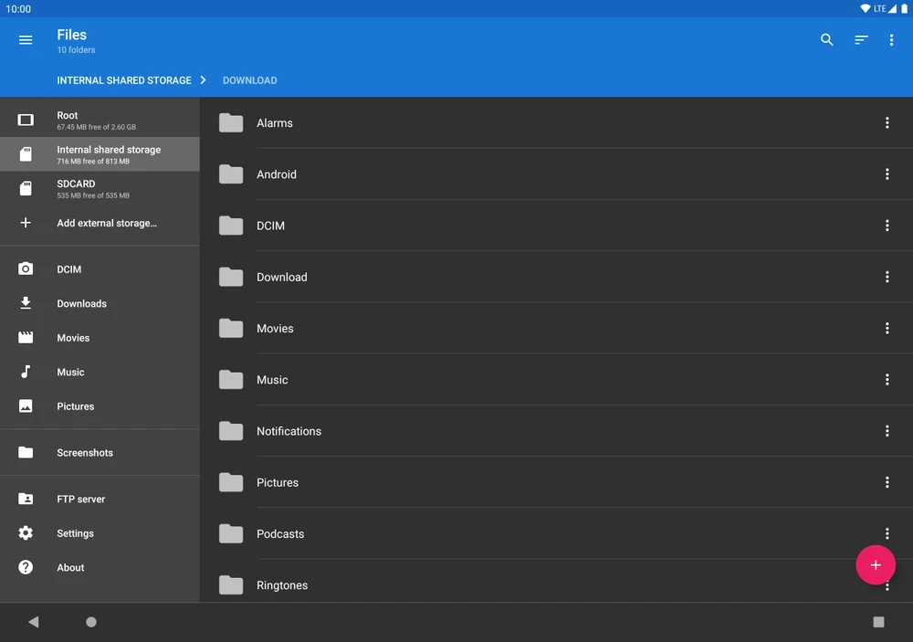Open the hamburger navigation menu
This screenshot has width=913, height=642.
click(26, 40)
